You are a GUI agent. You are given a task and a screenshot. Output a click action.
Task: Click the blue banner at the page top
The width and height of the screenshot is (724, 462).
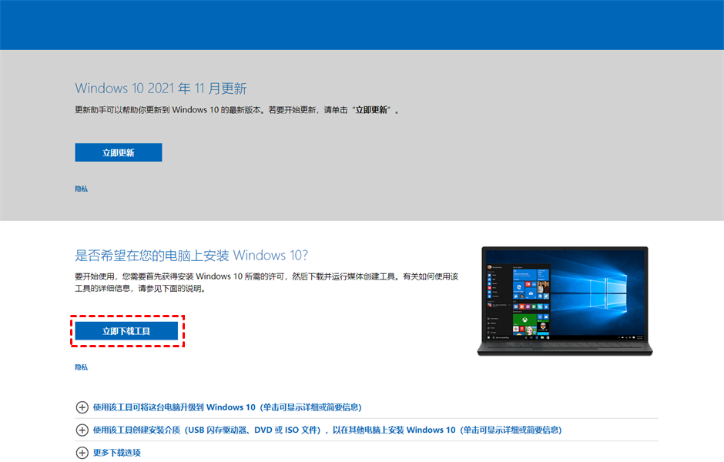pos(362,25)
